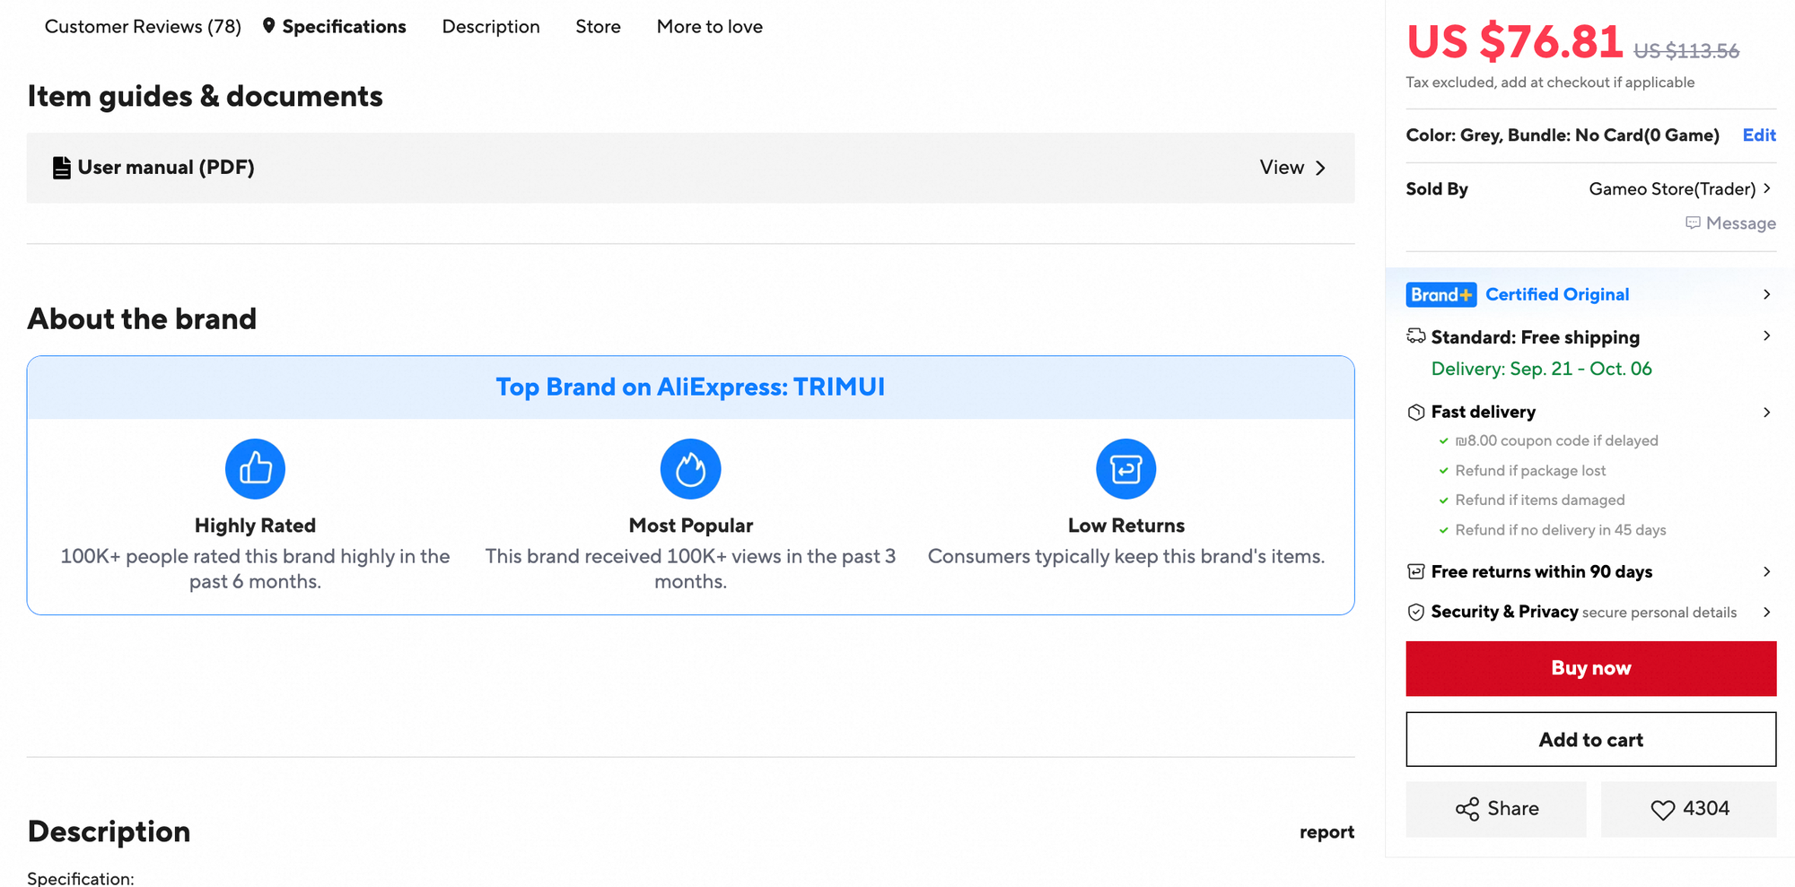Open the Customer Reviews (78) tab

point(143,27)
